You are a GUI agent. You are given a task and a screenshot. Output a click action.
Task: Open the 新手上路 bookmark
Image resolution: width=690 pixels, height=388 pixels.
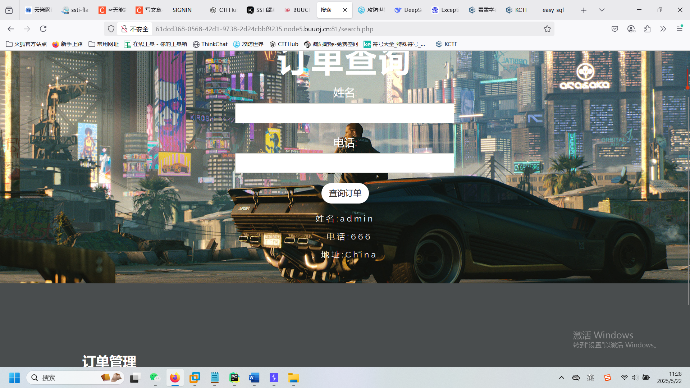tap(68, 44)
